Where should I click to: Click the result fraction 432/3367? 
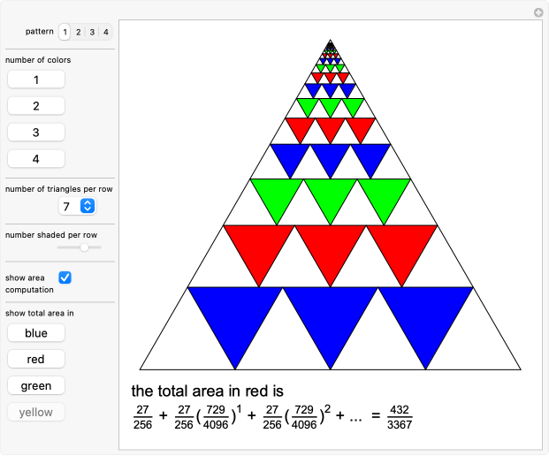coord(400,417)
